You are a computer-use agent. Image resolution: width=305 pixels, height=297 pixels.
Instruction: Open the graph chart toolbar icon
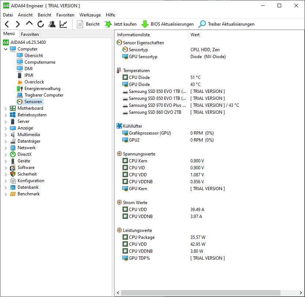coord(63,24)
